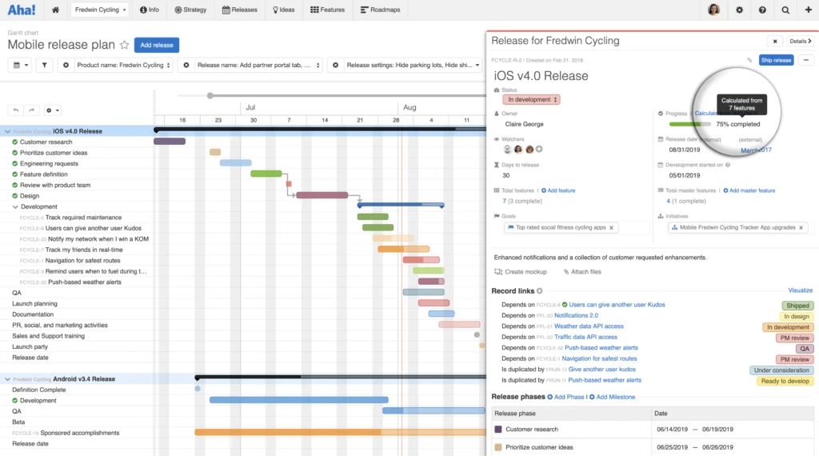Toggle Review with product team check
819x456 pixels.
coord(15,185)
